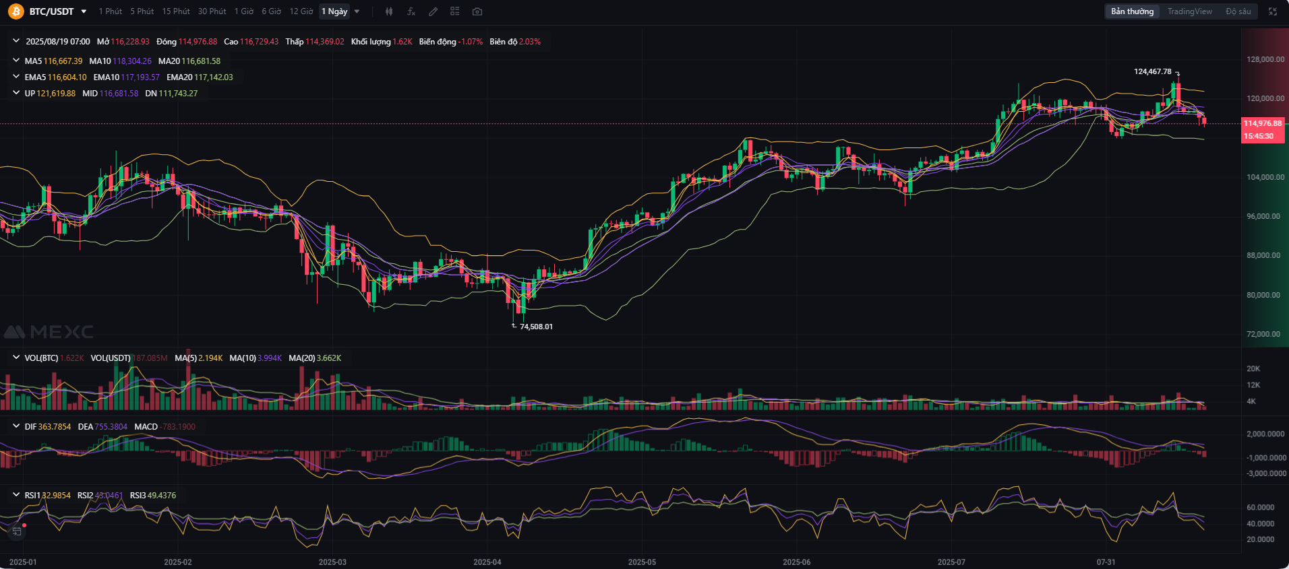Click the orange Bitcoin logo icon
The width and height of the screenshot is (1289, 569).
16,11
